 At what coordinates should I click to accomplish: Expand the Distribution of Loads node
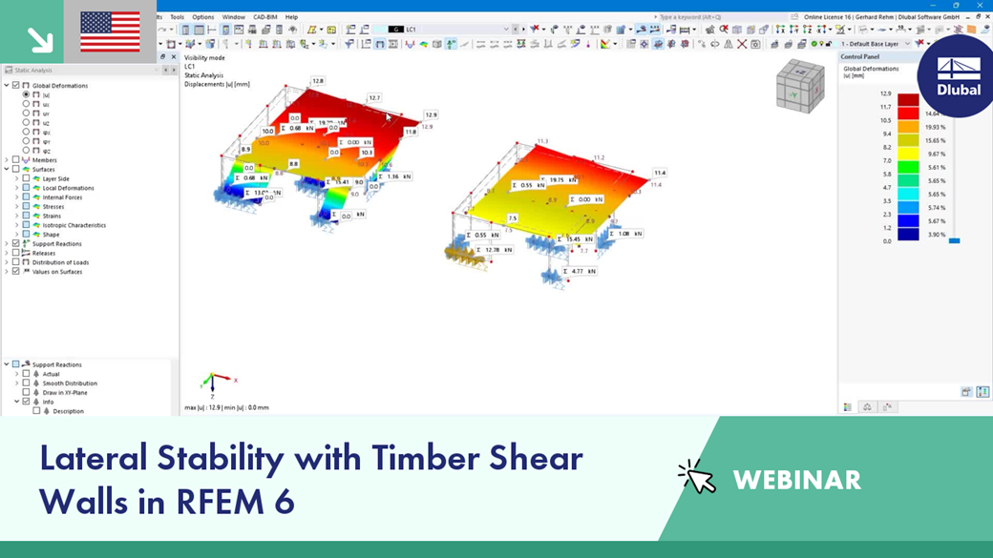7,262
